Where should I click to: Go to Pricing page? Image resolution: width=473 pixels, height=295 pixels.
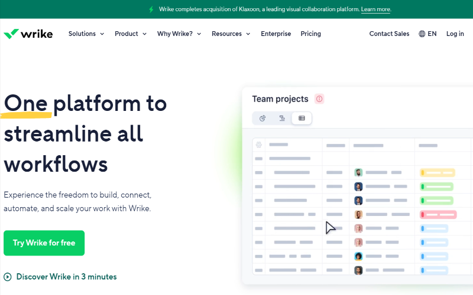311,34
